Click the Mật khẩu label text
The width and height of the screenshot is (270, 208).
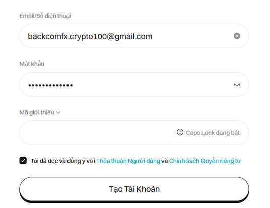[32, 64]
